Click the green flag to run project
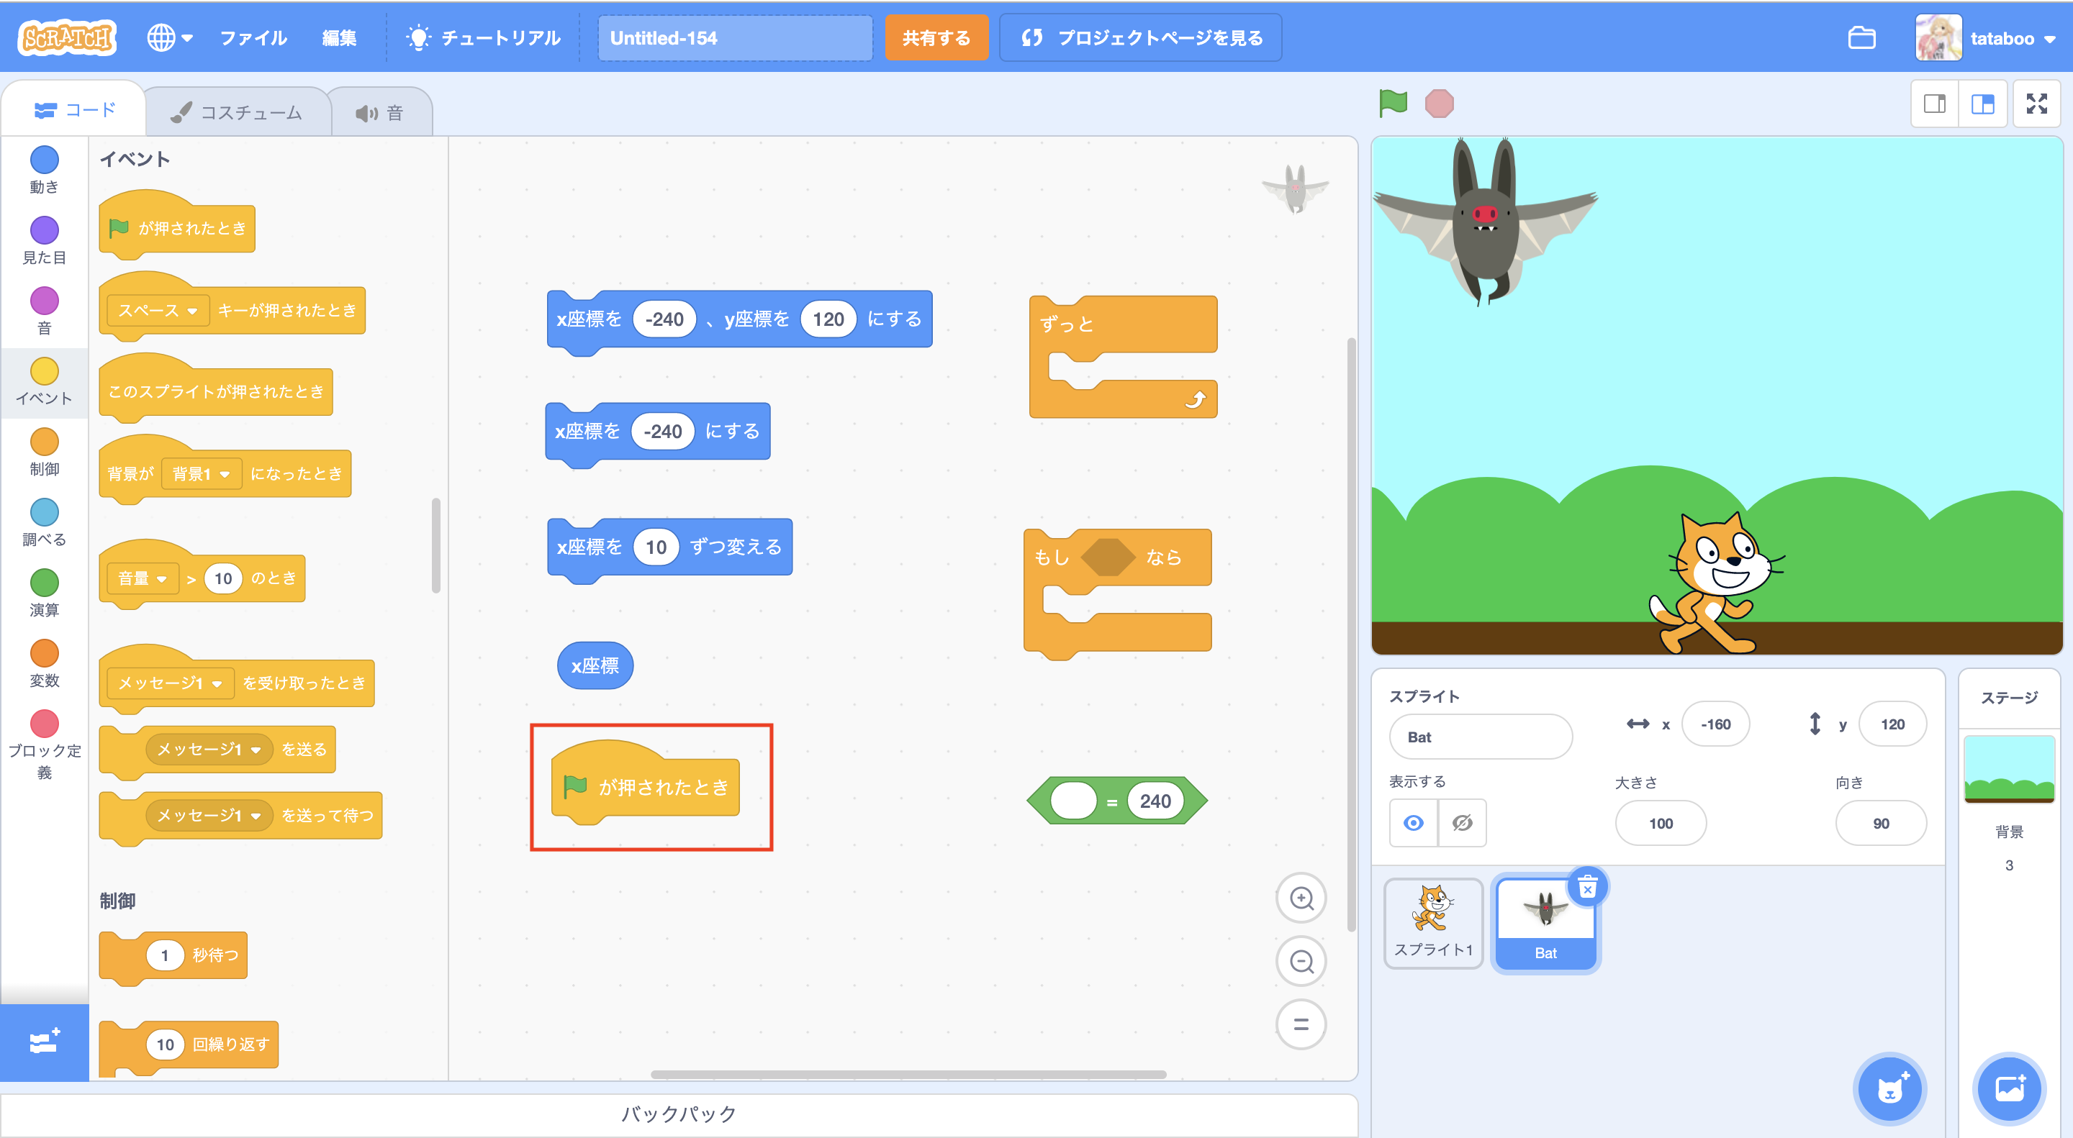The width and height of the screenshot is (2073, 1138). click(x=1392, y=103)
